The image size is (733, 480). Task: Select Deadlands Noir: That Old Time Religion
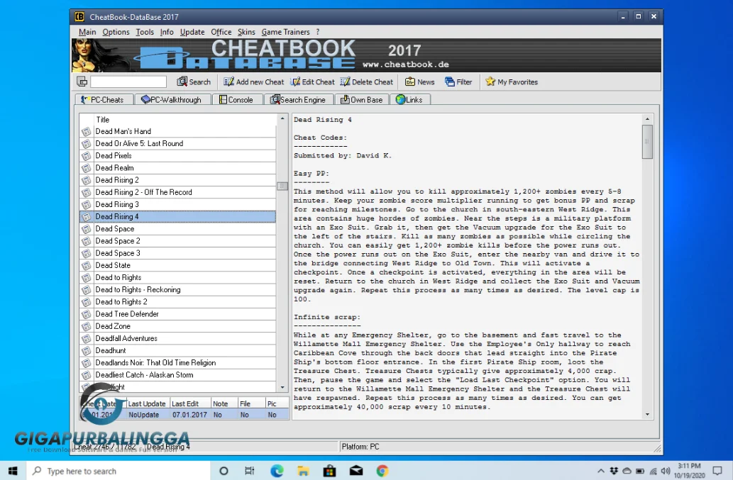coord(177,362)
